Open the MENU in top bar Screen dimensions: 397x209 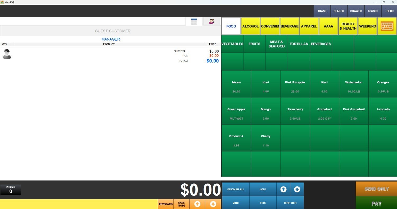pyautogui.click(x=390, y=11)
